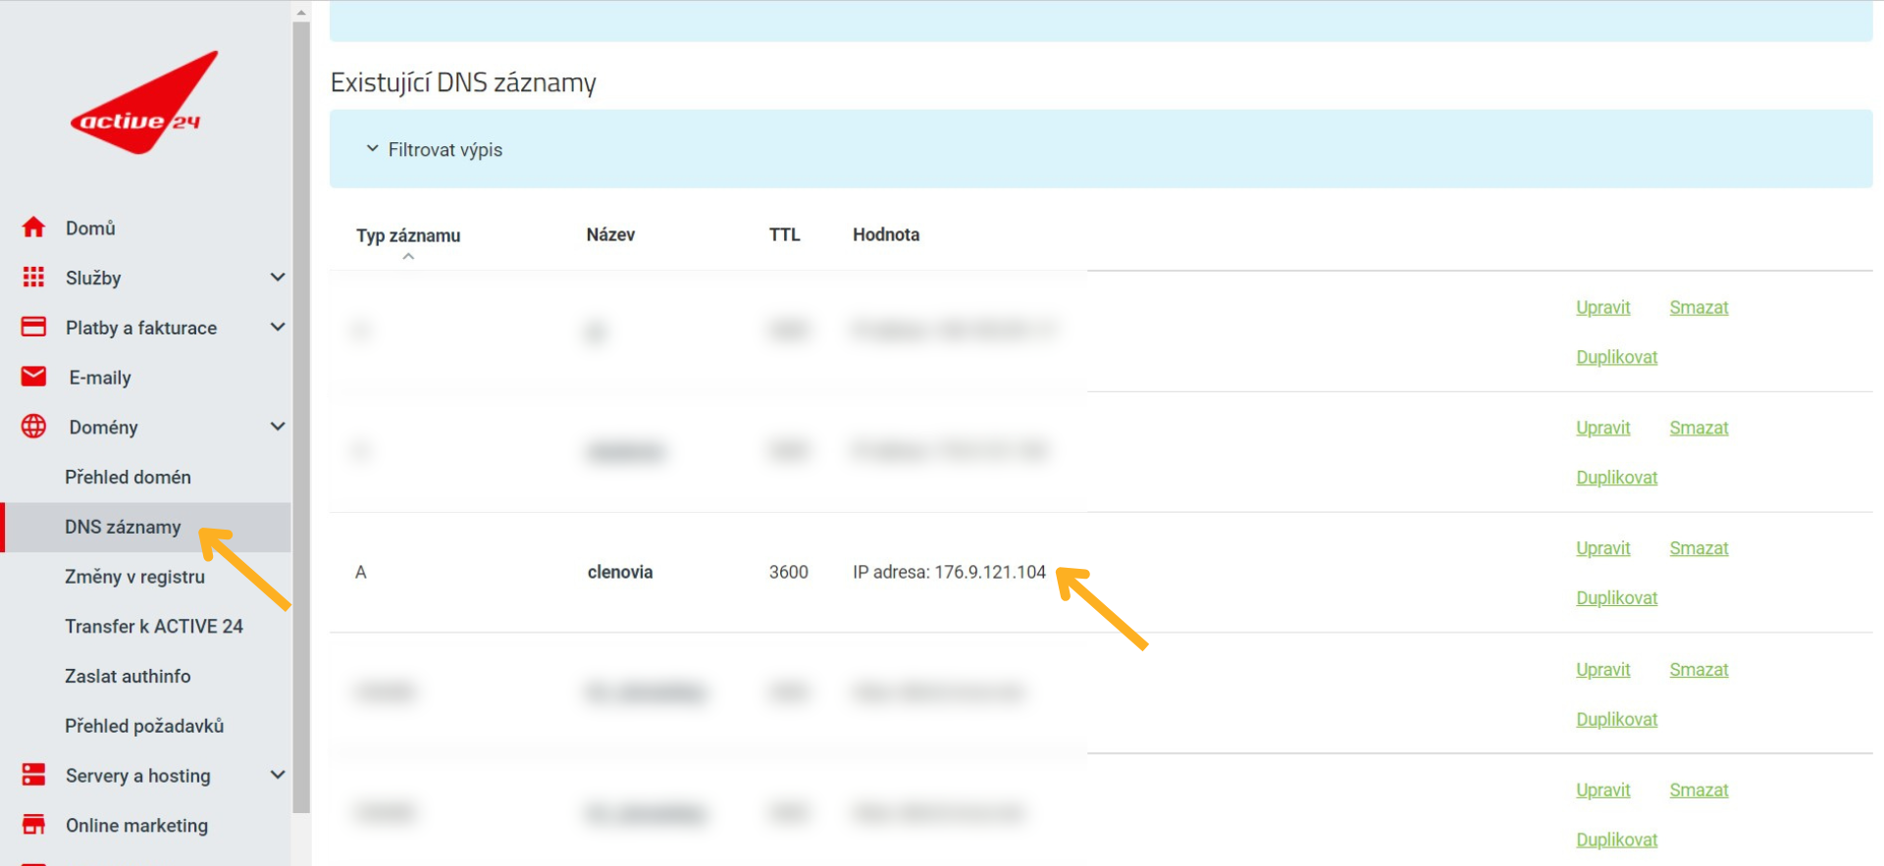1884x866 pixels.
Task: Click Duplikovat for the clenovia record
Action: pos(1616,598)
